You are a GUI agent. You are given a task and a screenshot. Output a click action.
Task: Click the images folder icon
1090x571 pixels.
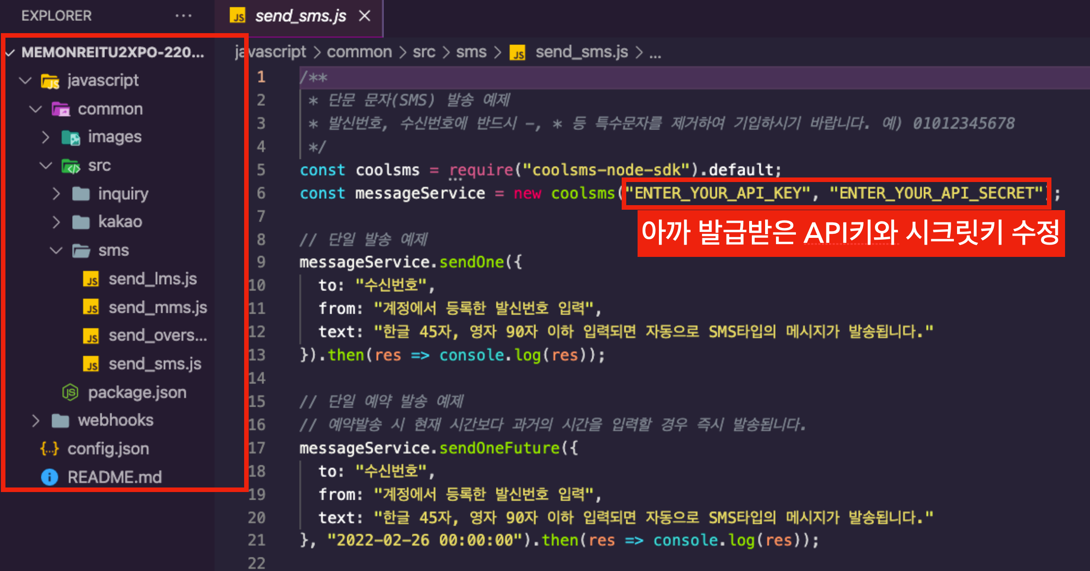71,137
